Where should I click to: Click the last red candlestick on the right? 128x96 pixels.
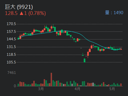(121, 49)
